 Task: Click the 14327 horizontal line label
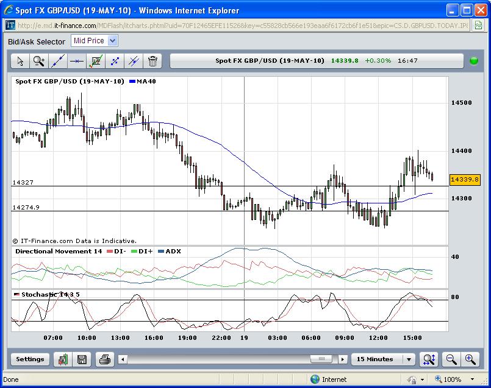[23, 182]
